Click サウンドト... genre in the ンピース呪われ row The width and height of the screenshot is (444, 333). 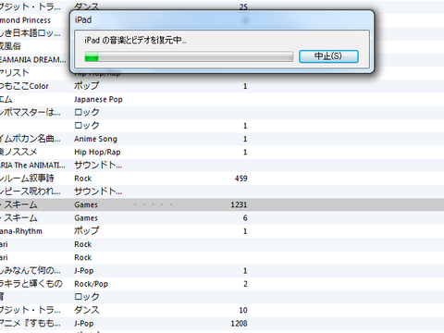point(98,191)
